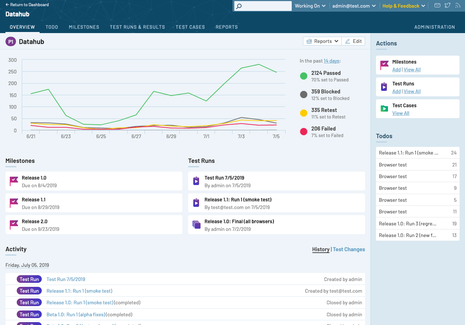Expand the admin@test.com user menu

(x=354, y=6)
